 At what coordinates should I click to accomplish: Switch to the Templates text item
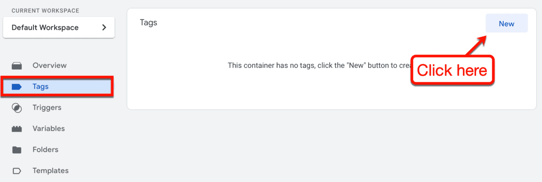point(51,171)
